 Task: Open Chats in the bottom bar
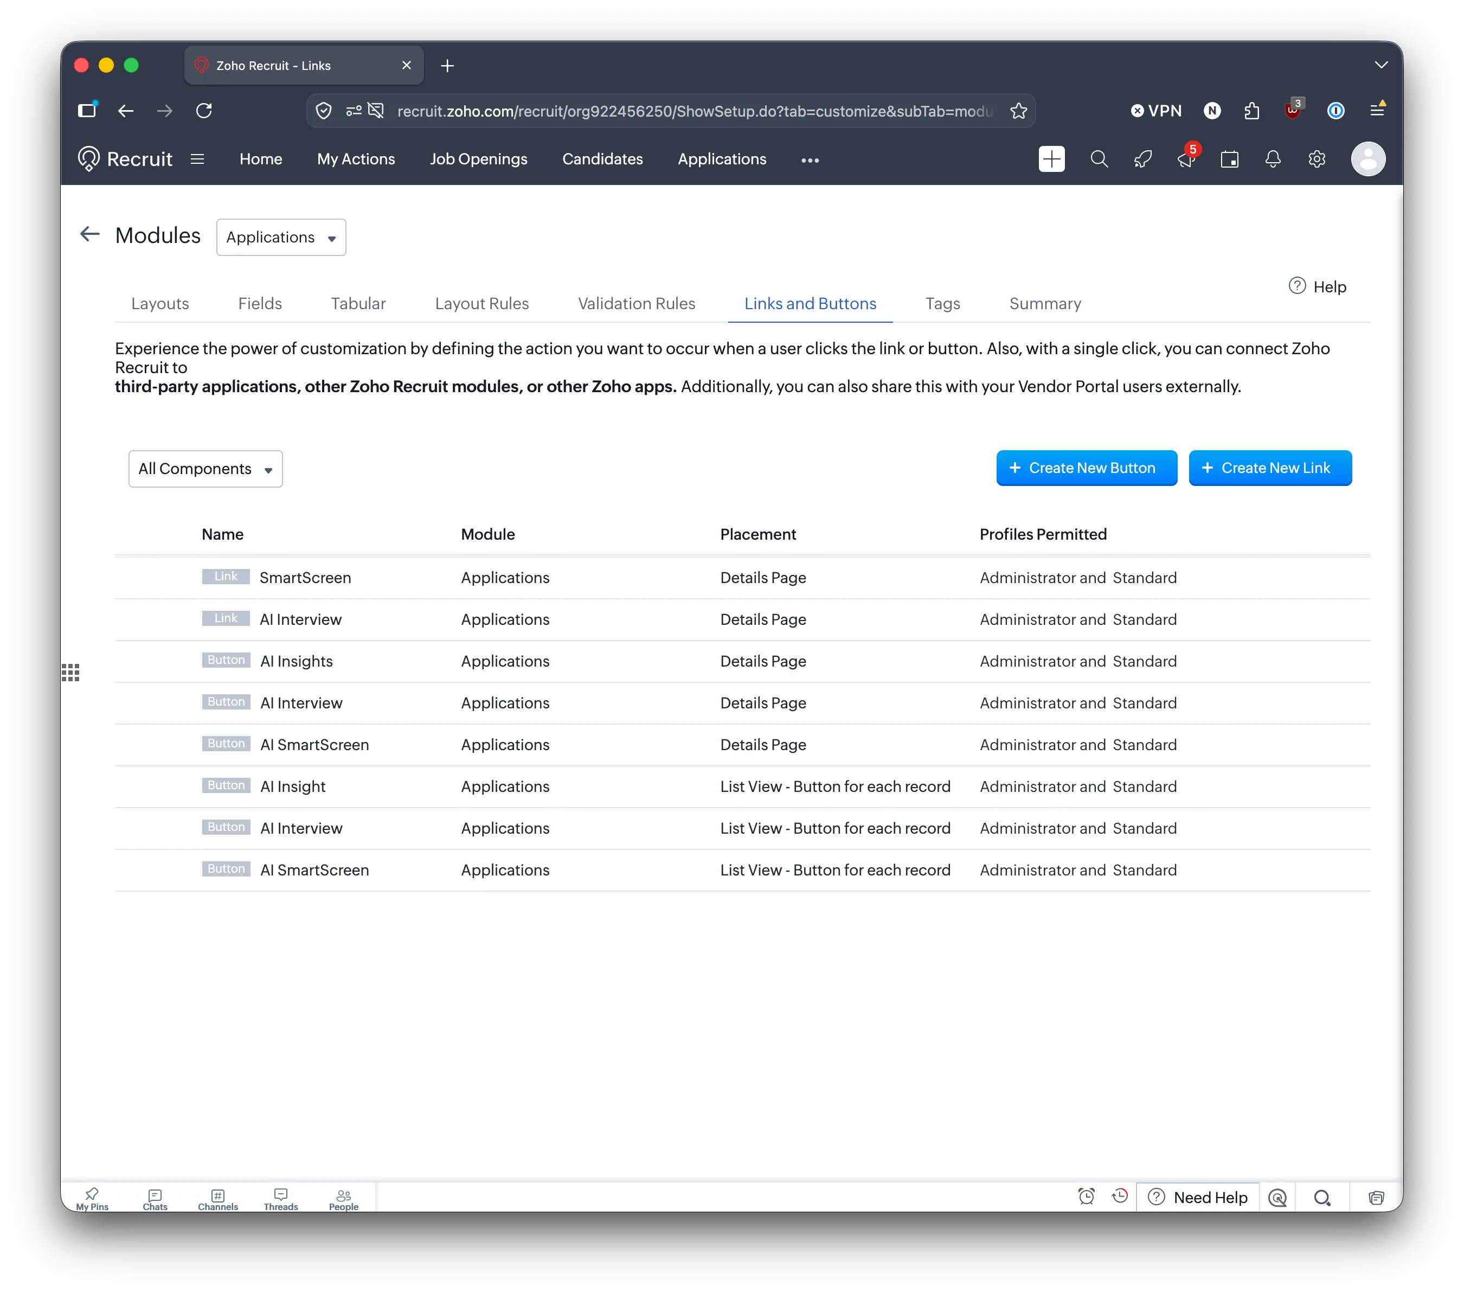tap(155, 1199)
